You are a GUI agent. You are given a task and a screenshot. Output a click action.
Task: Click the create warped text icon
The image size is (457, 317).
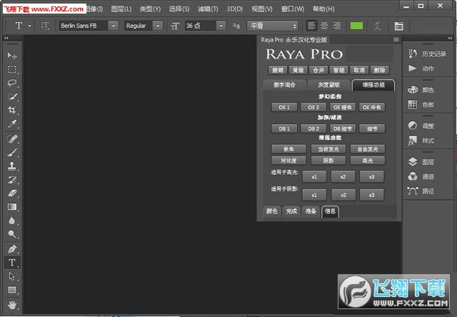coord(378,26)
